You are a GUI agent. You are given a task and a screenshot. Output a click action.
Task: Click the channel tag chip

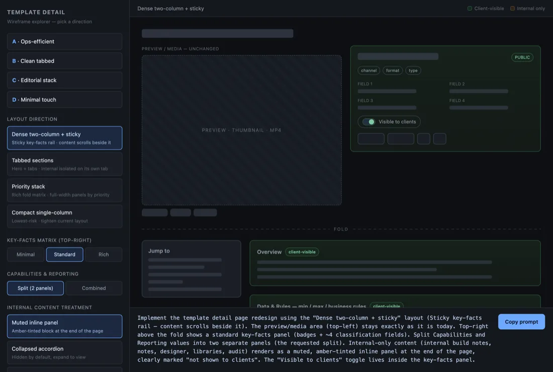(x=369, y=70)
